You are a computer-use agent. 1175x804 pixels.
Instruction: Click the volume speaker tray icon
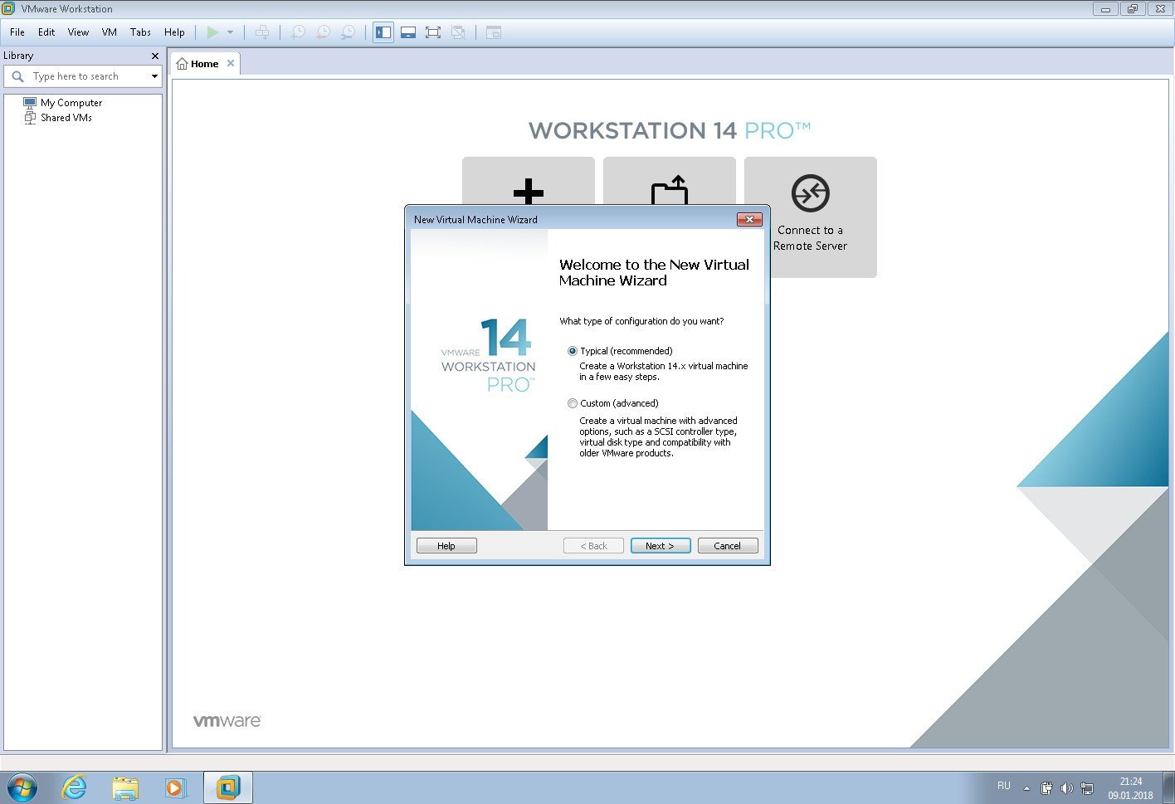tap(1067, 788)
